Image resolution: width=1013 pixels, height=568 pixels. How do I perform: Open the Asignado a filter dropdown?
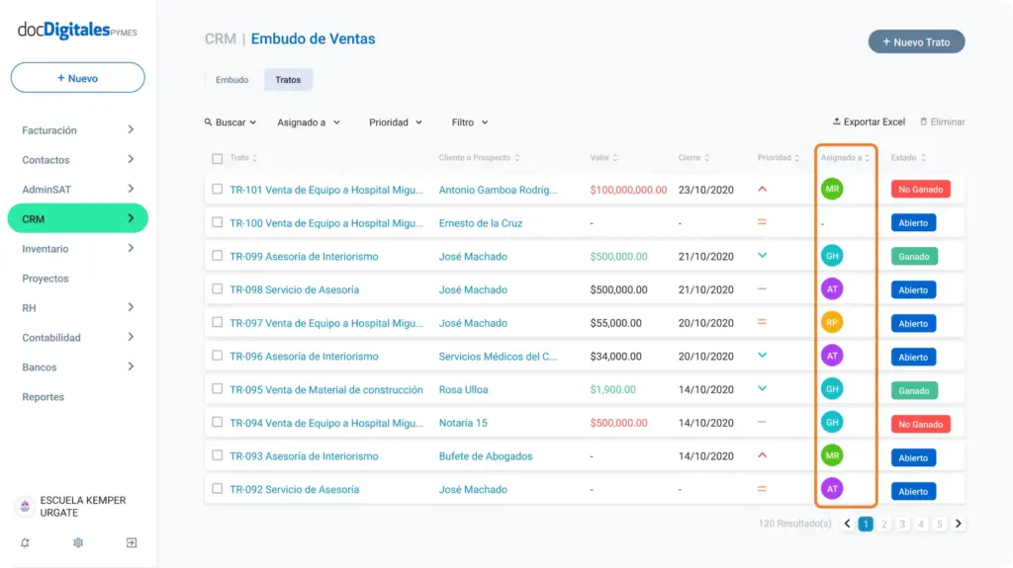pos(309,122)
